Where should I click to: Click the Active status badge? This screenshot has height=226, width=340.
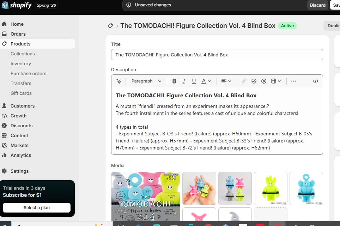tap(287, 26)
